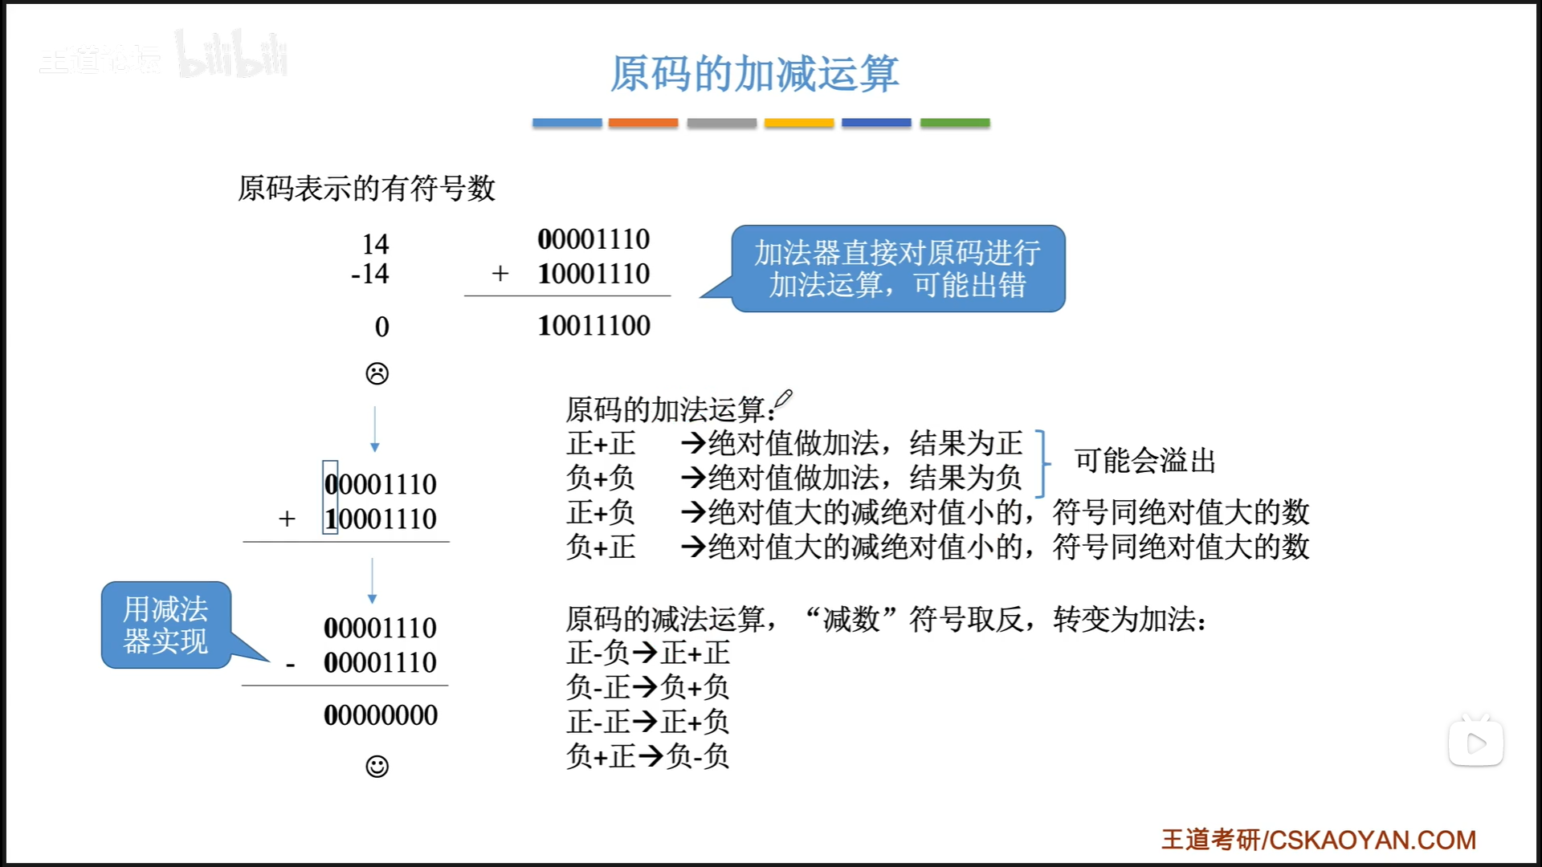Click the orange color bar under title
The image size is (1542, 867).
pos(642,123)
